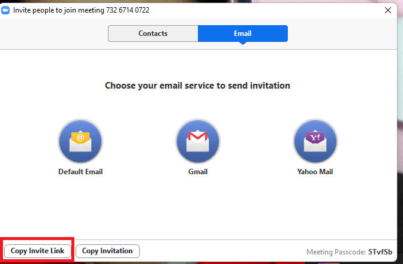Switch to the Contacts tab

[x=153, y=34]
